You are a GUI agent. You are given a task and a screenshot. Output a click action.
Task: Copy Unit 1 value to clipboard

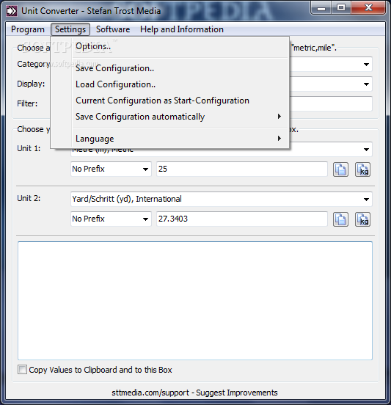(340, 169)
